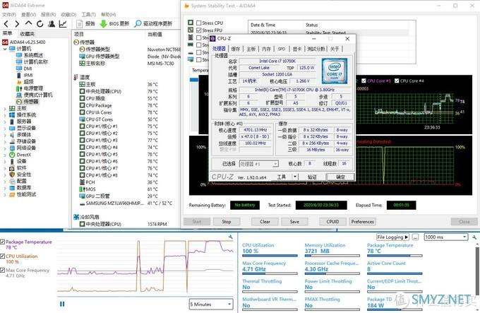Click the File Logging browse ellipsis button
The width and height of the screenshot is (480, 313).
tap(415, 237)
